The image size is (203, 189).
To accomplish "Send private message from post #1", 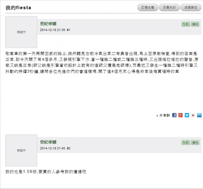I will coord(186,24).
